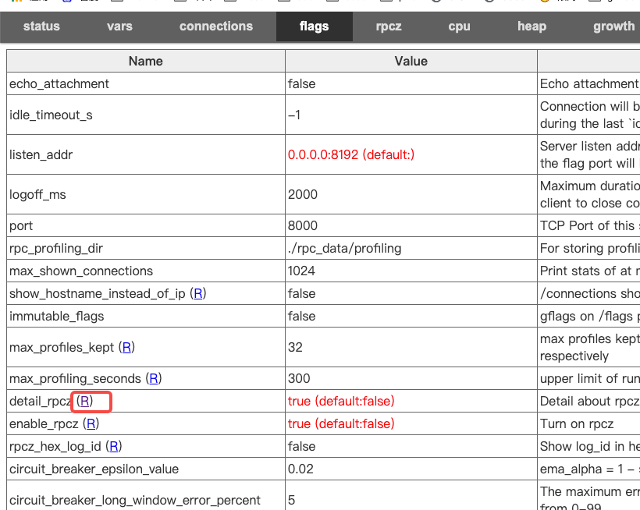Viewport: 640px width, 510px height.
Task: Click the R link beside enable_rpcz
Action: click(x=91, y=423)
